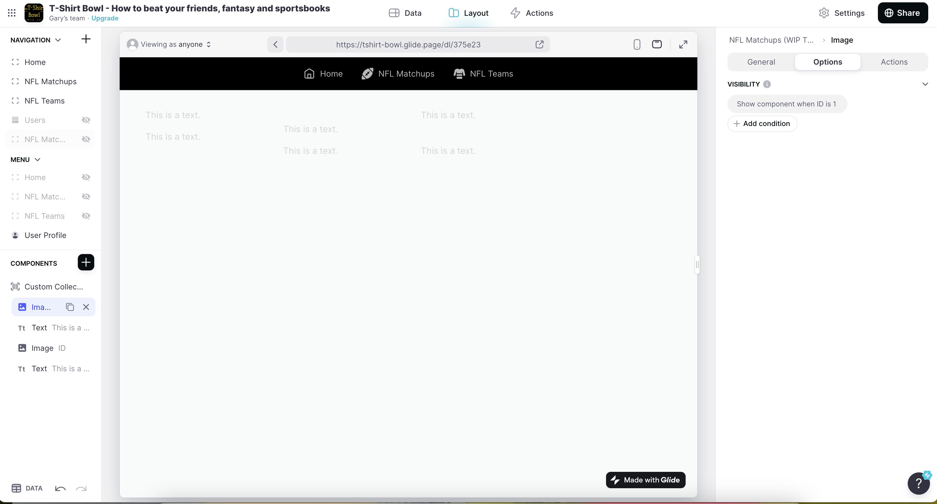This screenshot has width=937, height=504.
Task: Open the Data tab in top bar
Action: click(x=405, y=13)
